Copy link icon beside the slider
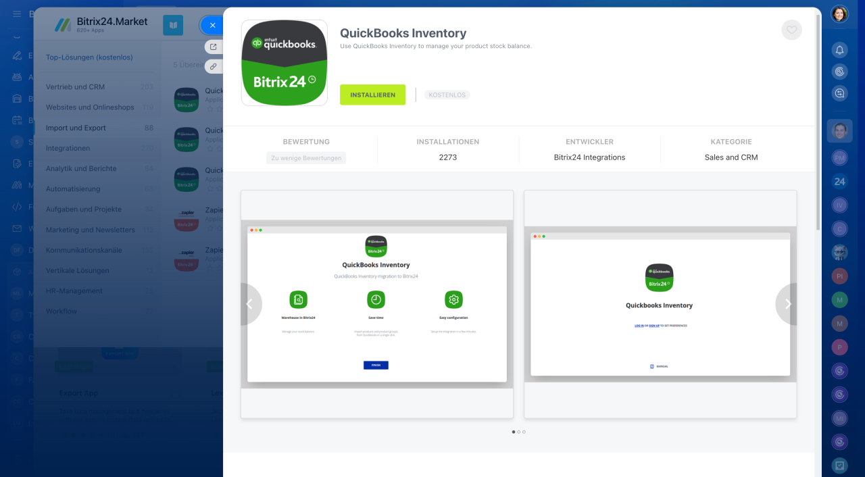 tap(214, 66)
